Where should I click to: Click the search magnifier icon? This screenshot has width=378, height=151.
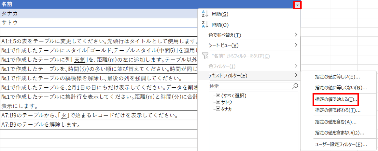(295, 86)
